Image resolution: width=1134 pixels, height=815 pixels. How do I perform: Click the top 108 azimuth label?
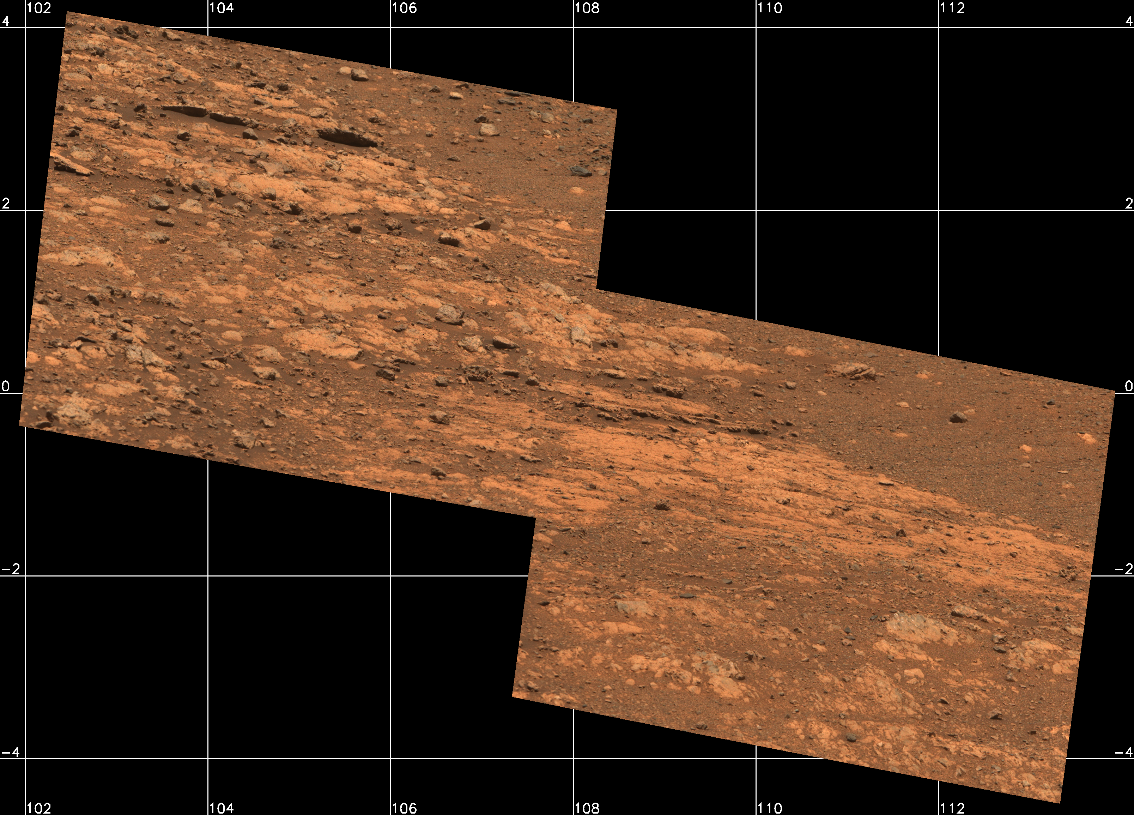(587, 8)
